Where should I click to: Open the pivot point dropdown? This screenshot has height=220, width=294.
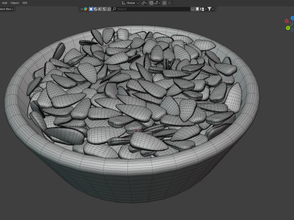pos(144,3)
